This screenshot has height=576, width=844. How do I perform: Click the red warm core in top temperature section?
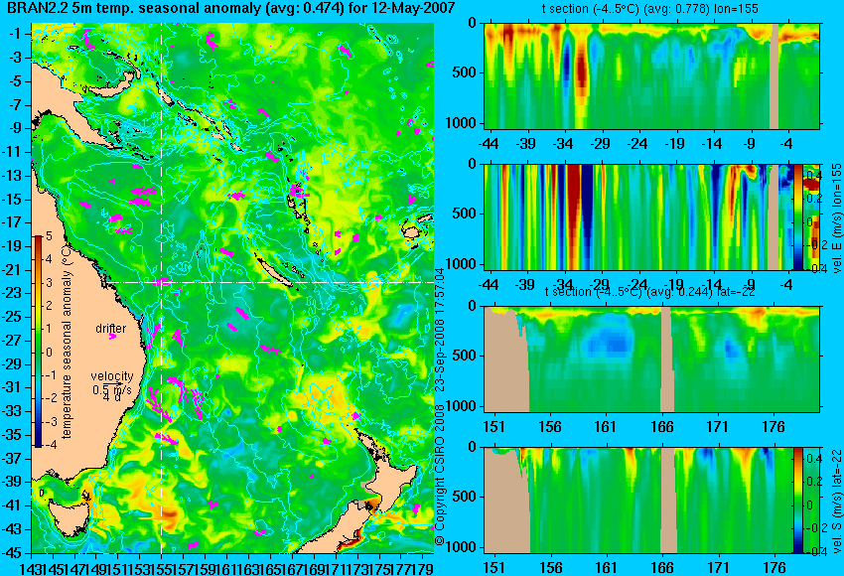coord(582,72)
